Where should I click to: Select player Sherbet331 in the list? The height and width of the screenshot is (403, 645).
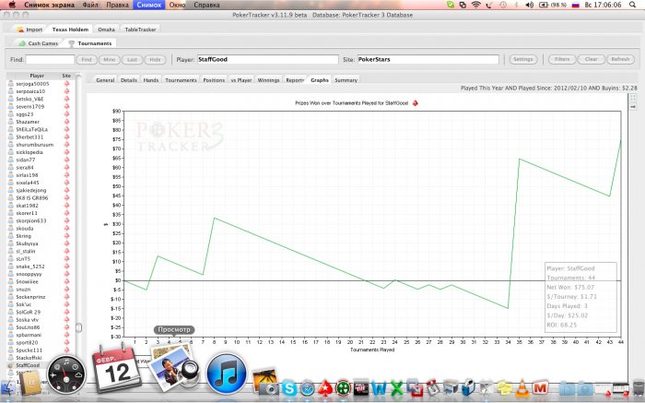29,137
